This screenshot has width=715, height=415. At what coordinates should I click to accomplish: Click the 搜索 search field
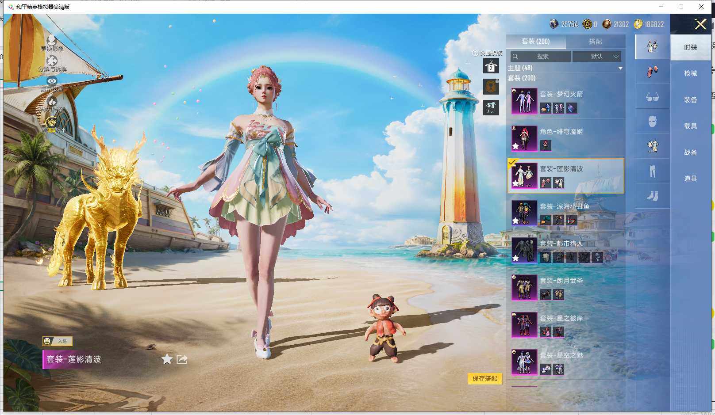[x=540, y=57]
